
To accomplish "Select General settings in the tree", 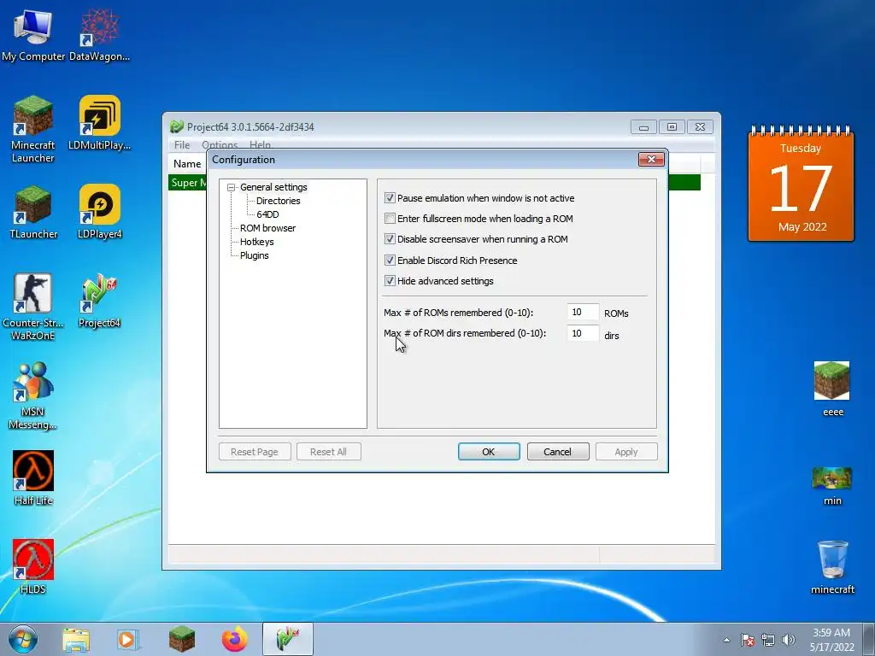I will 273,187.
